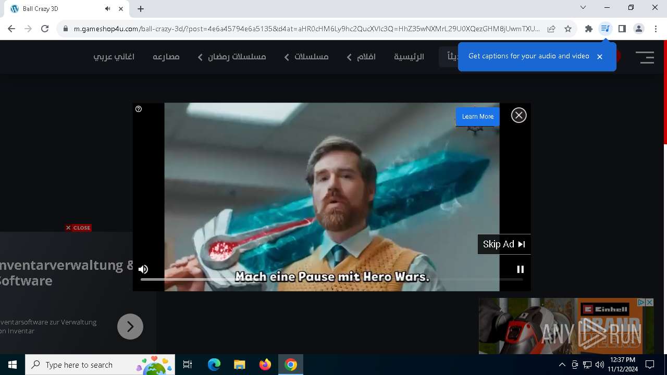Viewport: 667px width, 375px height.
Task: Expand مسلسلات رمضان submenu chevron
Action: 200,57
